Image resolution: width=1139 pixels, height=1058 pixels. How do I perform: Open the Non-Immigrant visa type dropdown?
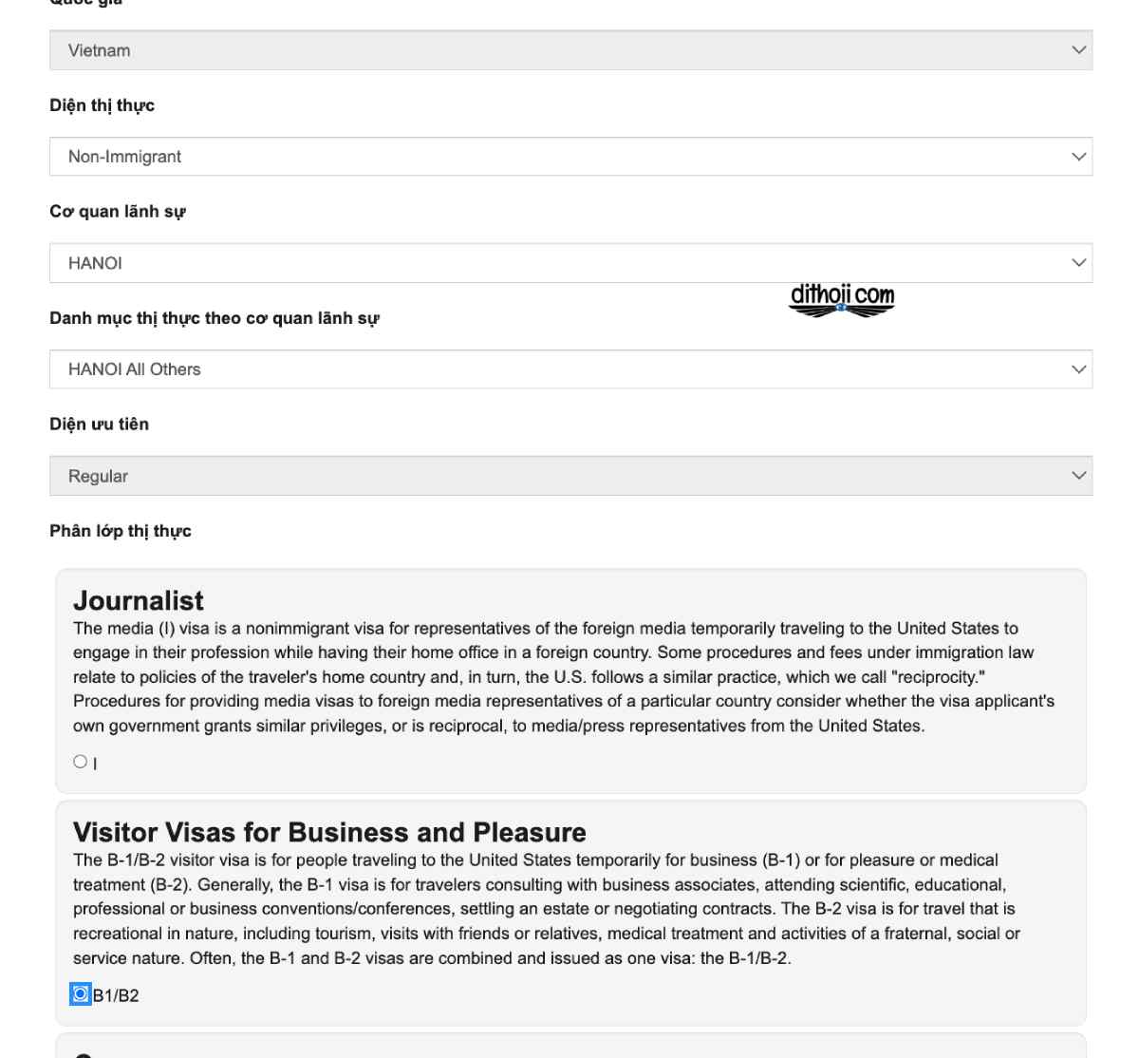pos(570,157)
